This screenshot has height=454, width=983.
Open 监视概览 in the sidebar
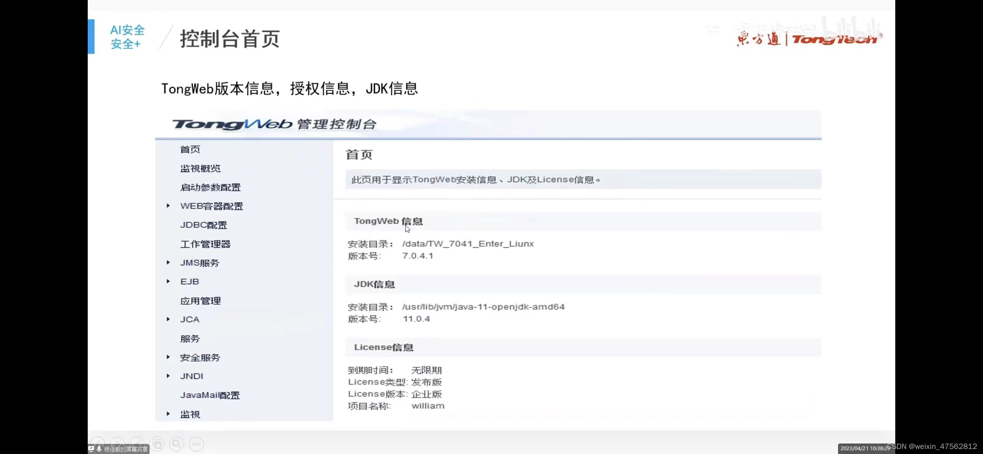200,168
